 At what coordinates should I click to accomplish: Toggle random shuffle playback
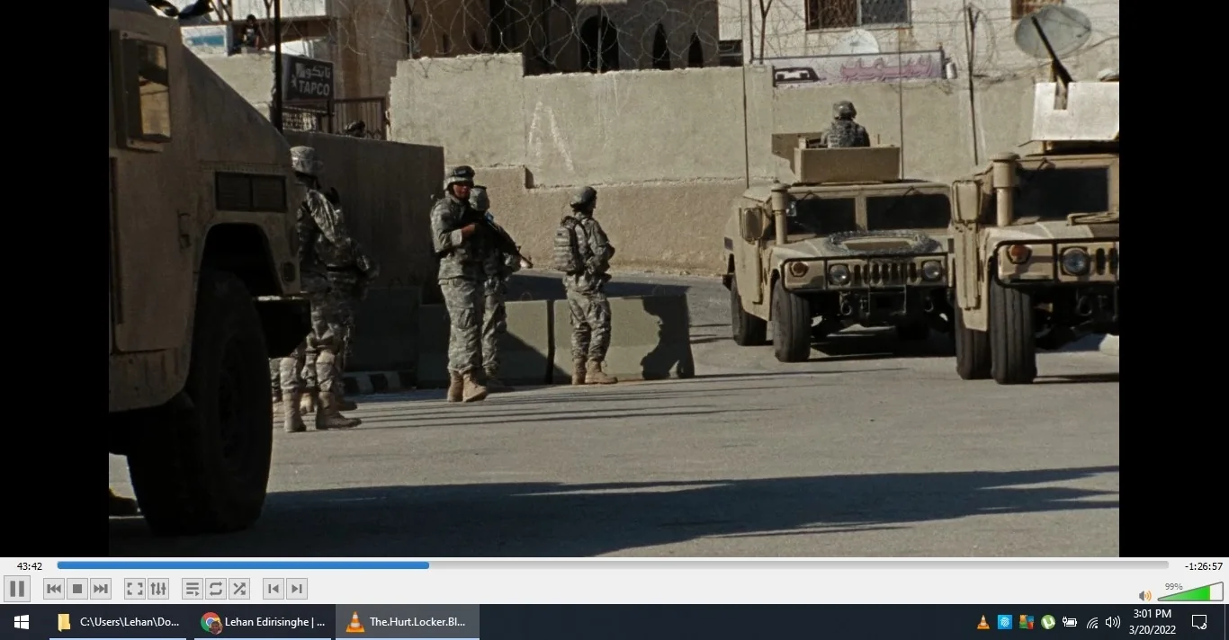click(x=239, y=589)
